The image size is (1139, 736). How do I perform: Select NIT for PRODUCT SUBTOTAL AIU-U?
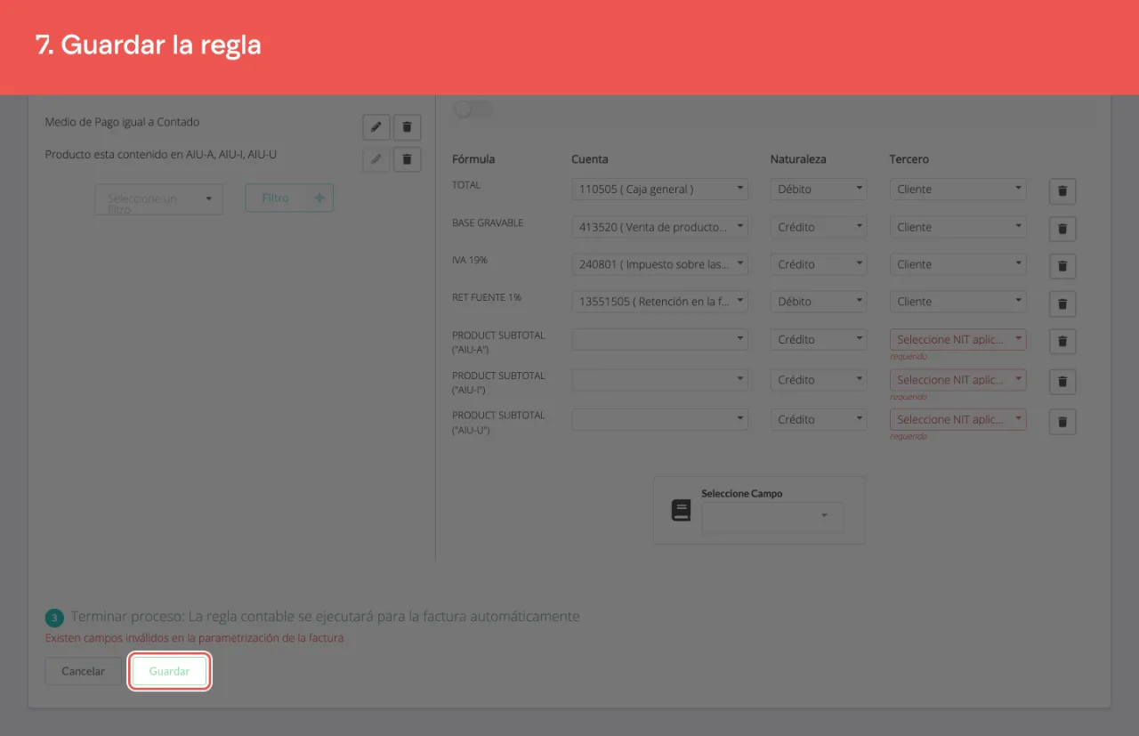958,419
